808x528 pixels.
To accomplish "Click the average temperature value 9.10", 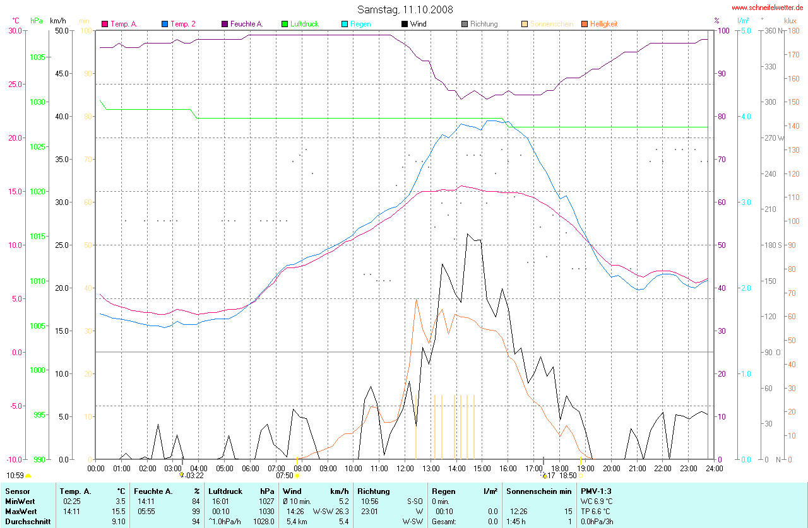I will coord(117,522).
